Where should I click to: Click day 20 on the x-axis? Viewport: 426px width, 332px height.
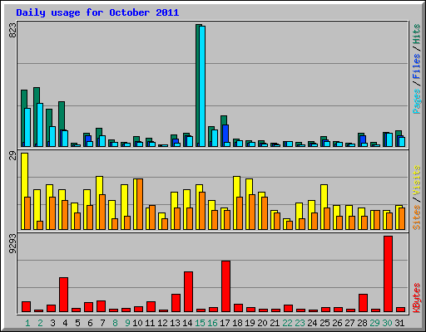pos(262,323)
